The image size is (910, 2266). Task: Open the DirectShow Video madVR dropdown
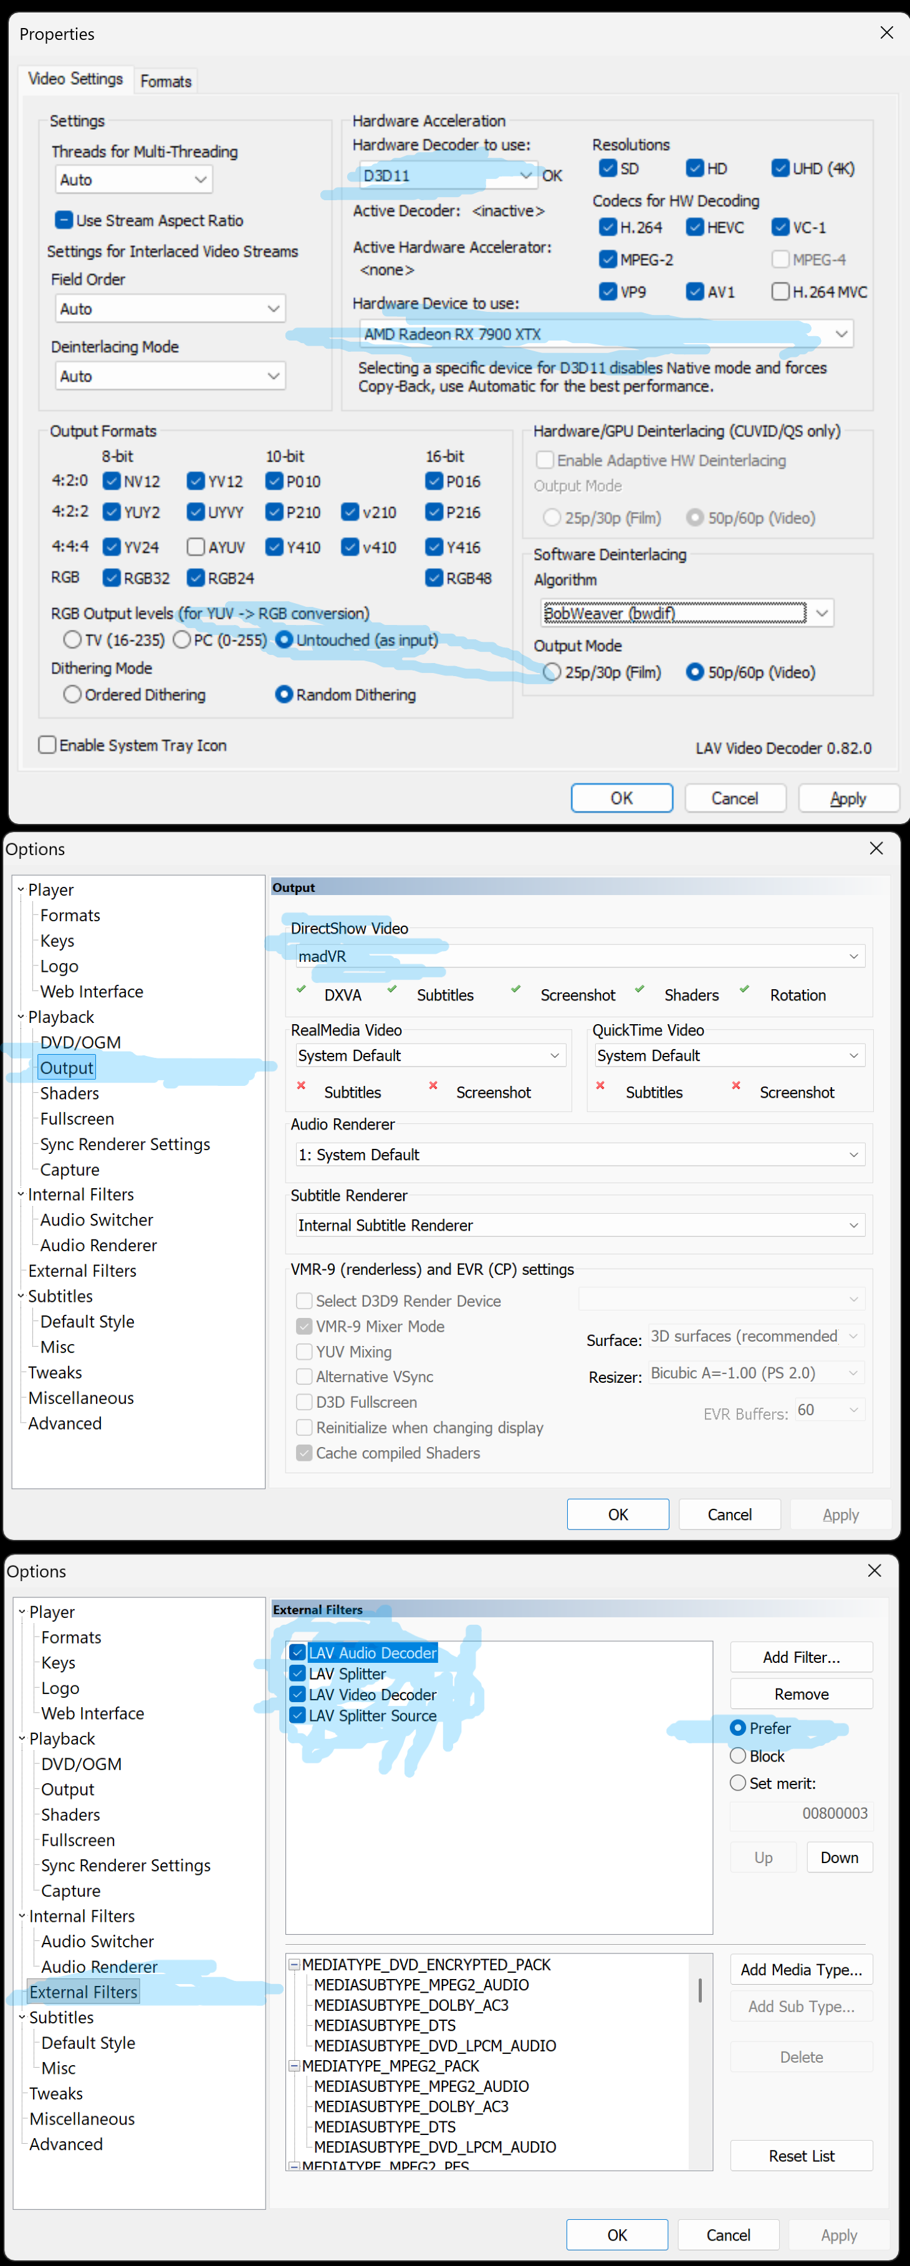(580, 956)
